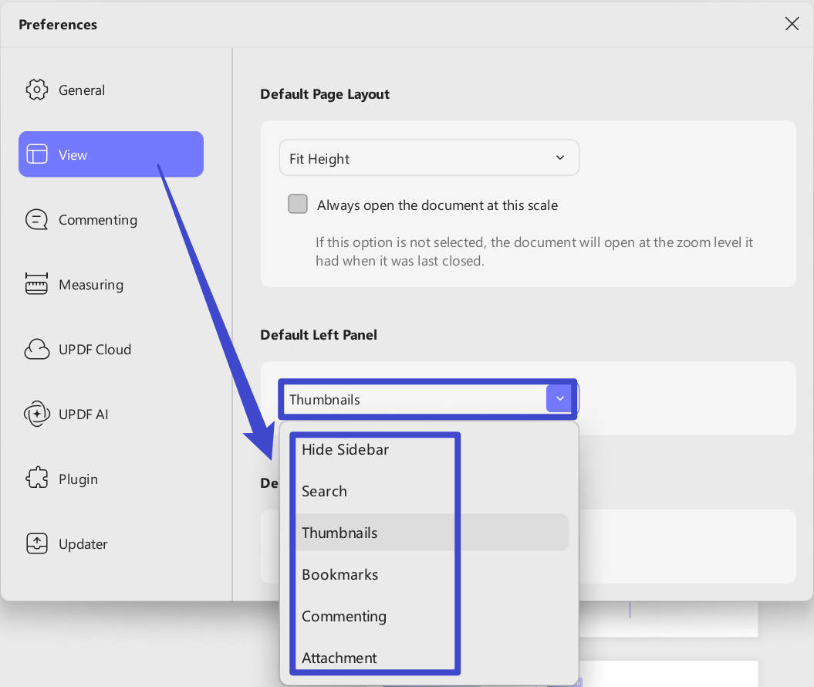Select Attachment from the dropdown list
The height and width of the screenshot is (687, 814).
pyautogui.click(x=339, y=658)
